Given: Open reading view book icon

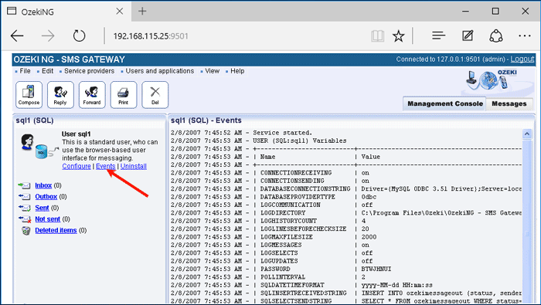Looking at the screenshot, I should point(377,36).
